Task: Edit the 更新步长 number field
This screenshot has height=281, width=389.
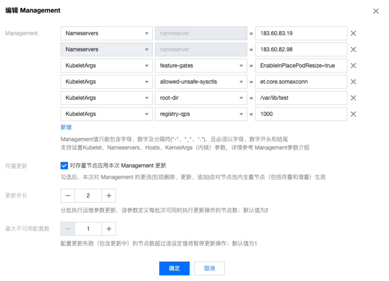Action: point(88,196)
